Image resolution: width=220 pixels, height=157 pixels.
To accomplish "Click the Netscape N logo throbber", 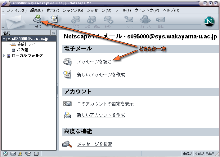I will [209, 22].
